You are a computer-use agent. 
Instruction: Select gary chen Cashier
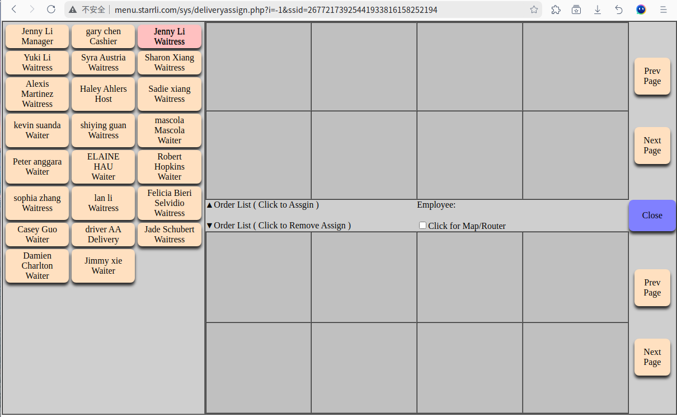(x=103, y=36)
